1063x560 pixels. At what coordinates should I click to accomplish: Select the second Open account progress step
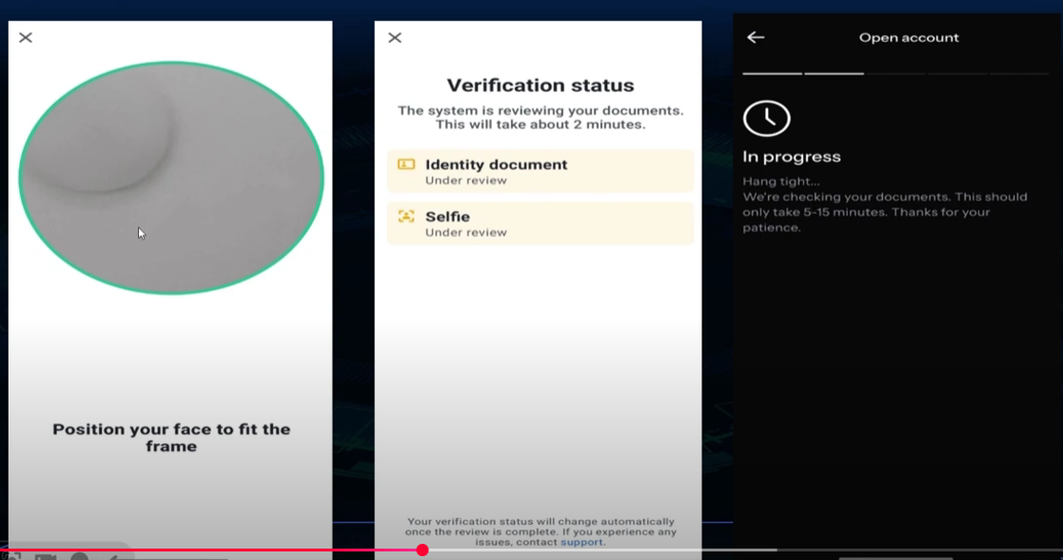click(x=834, y=73)
